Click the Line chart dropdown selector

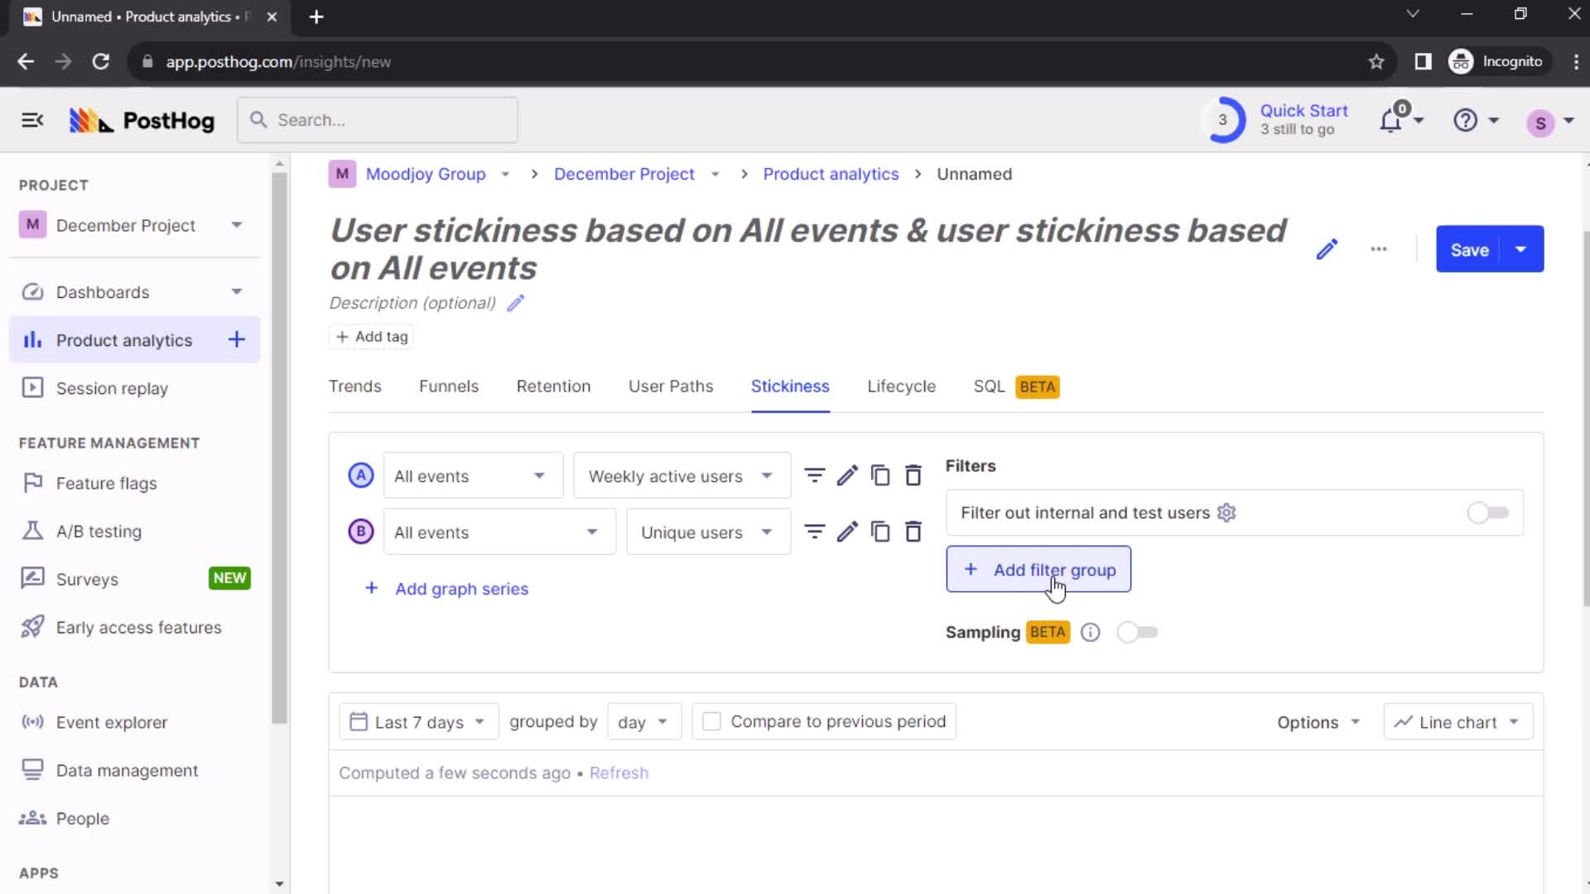coord(1457,722)
